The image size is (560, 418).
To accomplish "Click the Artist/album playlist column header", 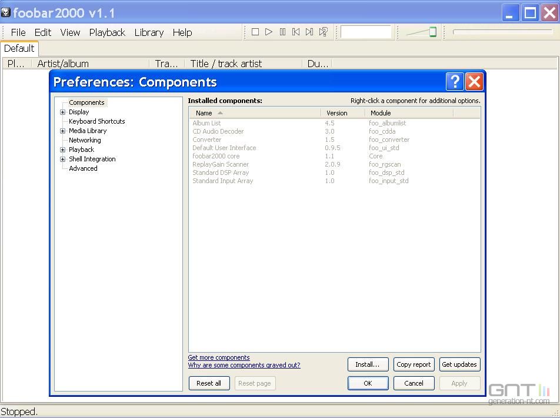I will (91, 64).
